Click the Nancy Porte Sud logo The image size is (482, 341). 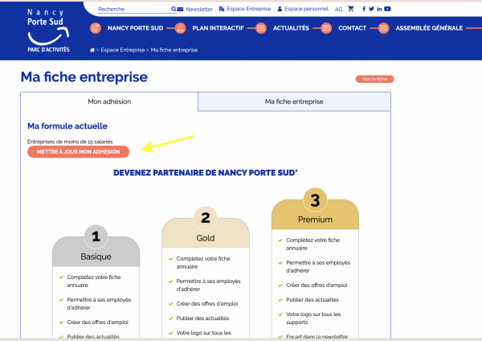pos(48,31)
